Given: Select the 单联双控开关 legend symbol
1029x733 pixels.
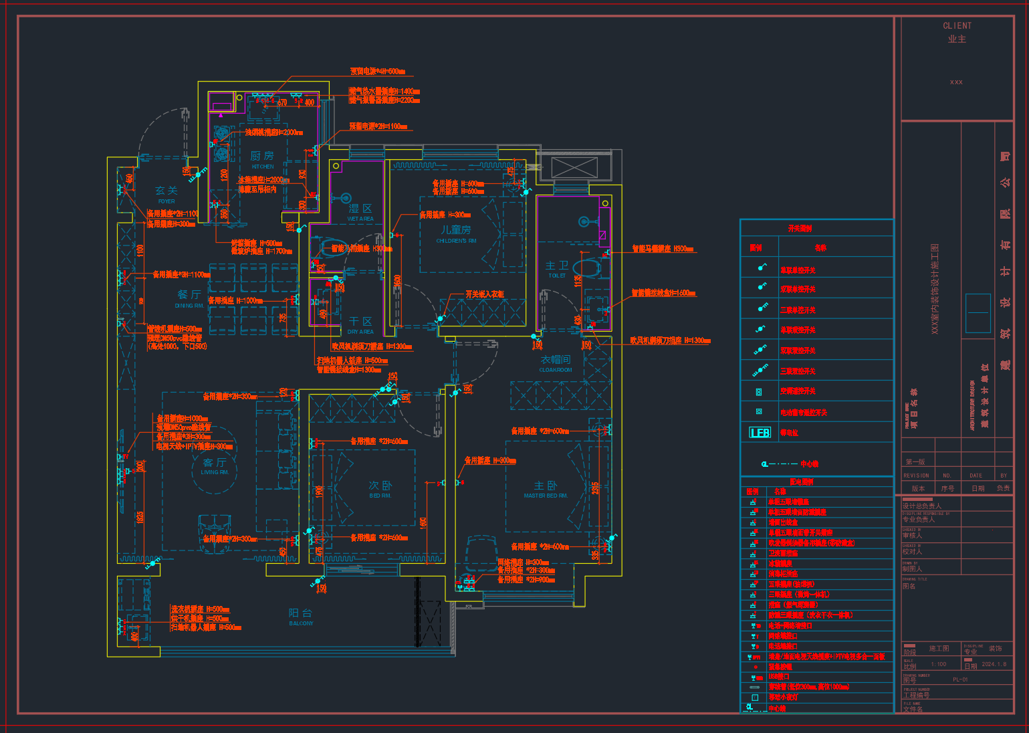Looking at the screenshot, I should (760, 328).
